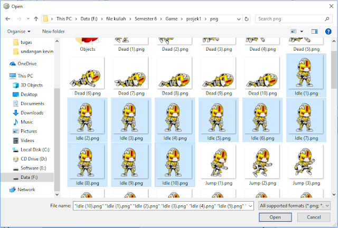Expand the File name dropdown arrow
Image resolution: width=338 pixels, height=228 pixels.
(250, 206)
